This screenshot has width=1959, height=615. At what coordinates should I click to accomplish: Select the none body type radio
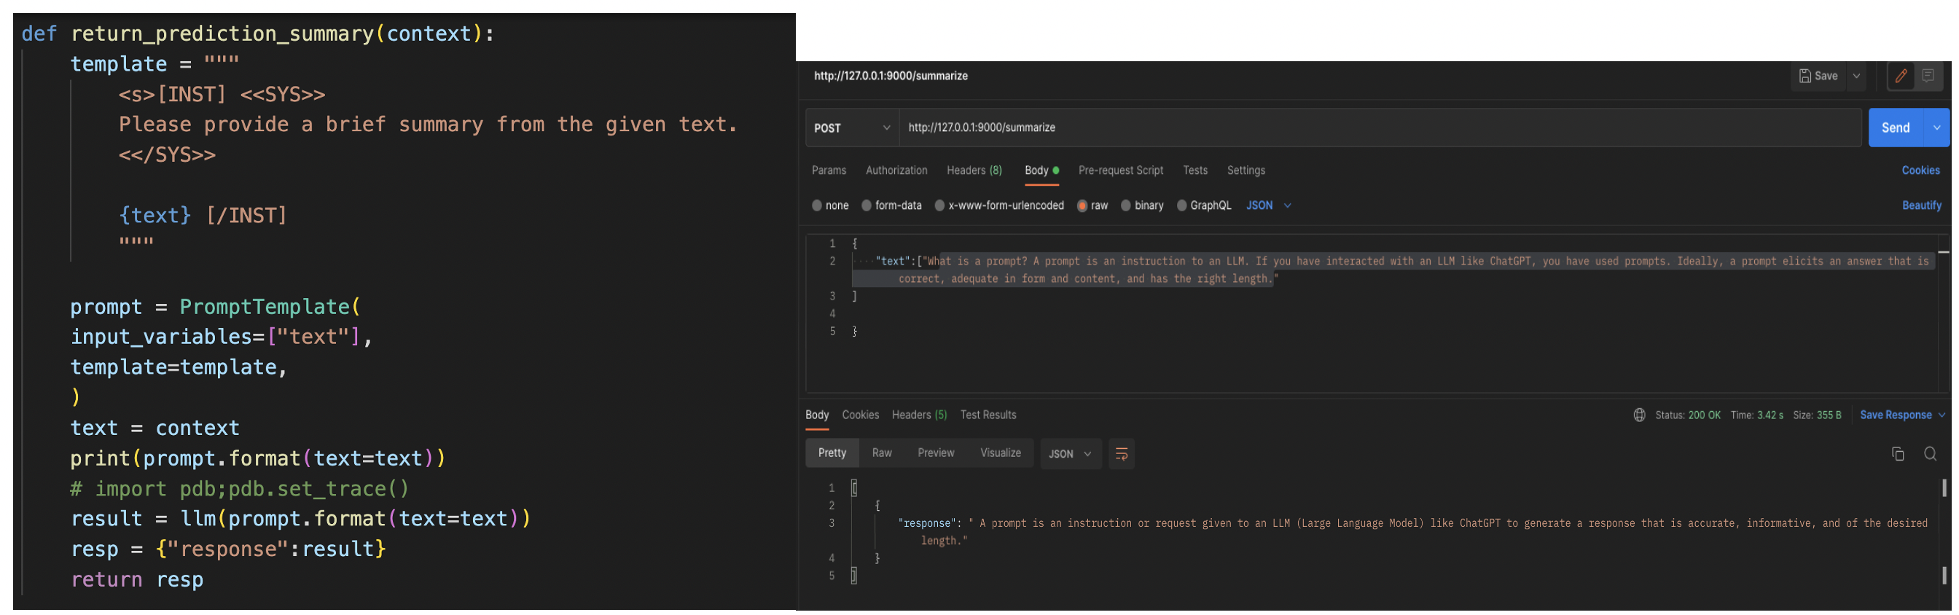817,205
